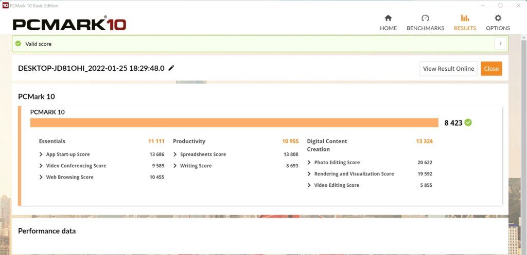Click the Writing value 8 693
The height and width of the screenshot is (255, 527).
tap(292, 166)
